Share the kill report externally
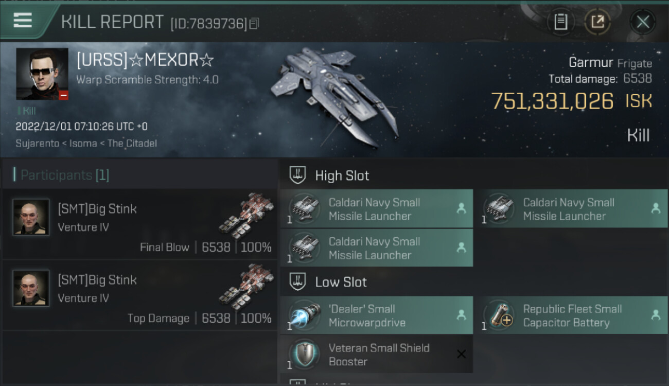Viewport: 669px width, 386px height. 597,22
